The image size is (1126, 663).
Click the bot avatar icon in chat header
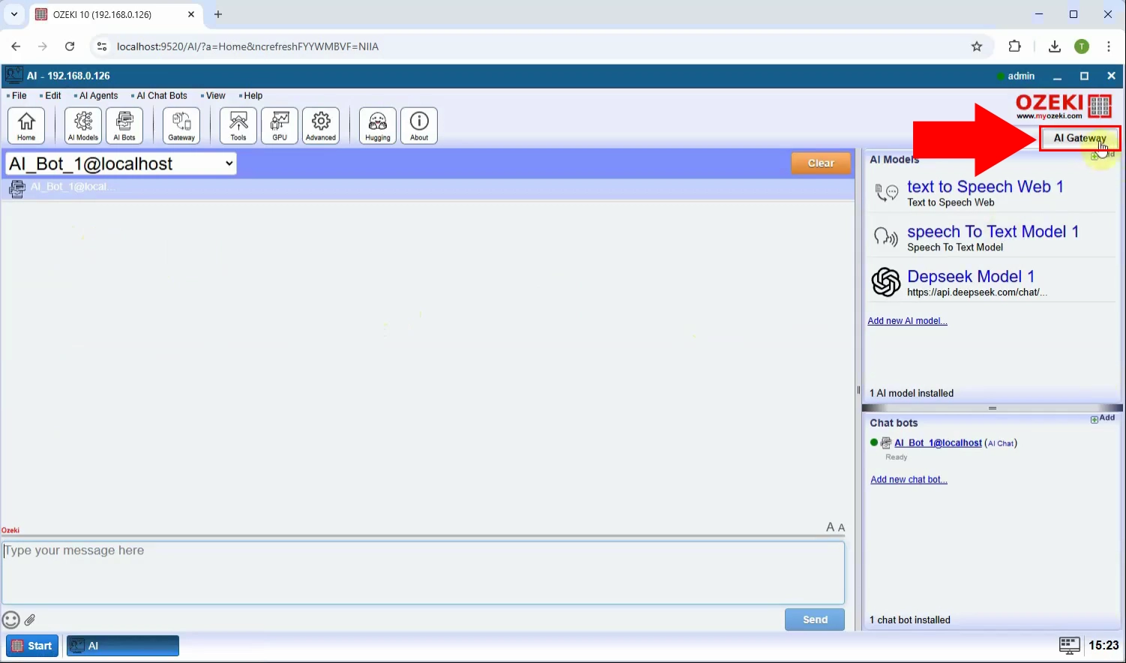pos(16,188)
